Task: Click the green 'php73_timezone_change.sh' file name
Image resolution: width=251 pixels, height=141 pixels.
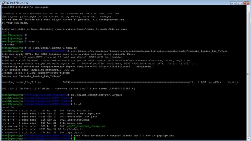Action: tap(86, 126)
